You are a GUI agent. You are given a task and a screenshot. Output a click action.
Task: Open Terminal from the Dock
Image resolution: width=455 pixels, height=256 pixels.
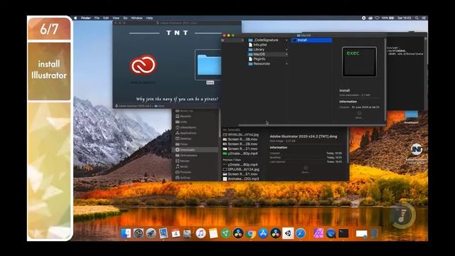[343, 233]
